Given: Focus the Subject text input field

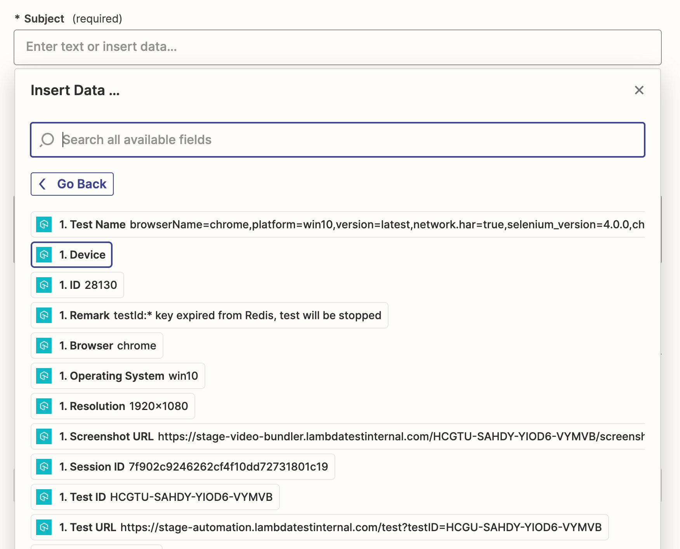Looking at the screenshot, I should tap(338, 47).
